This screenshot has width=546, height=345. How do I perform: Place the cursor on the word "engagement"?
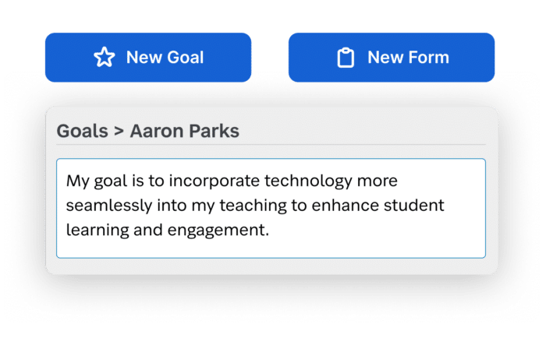(x=218, y=231)
